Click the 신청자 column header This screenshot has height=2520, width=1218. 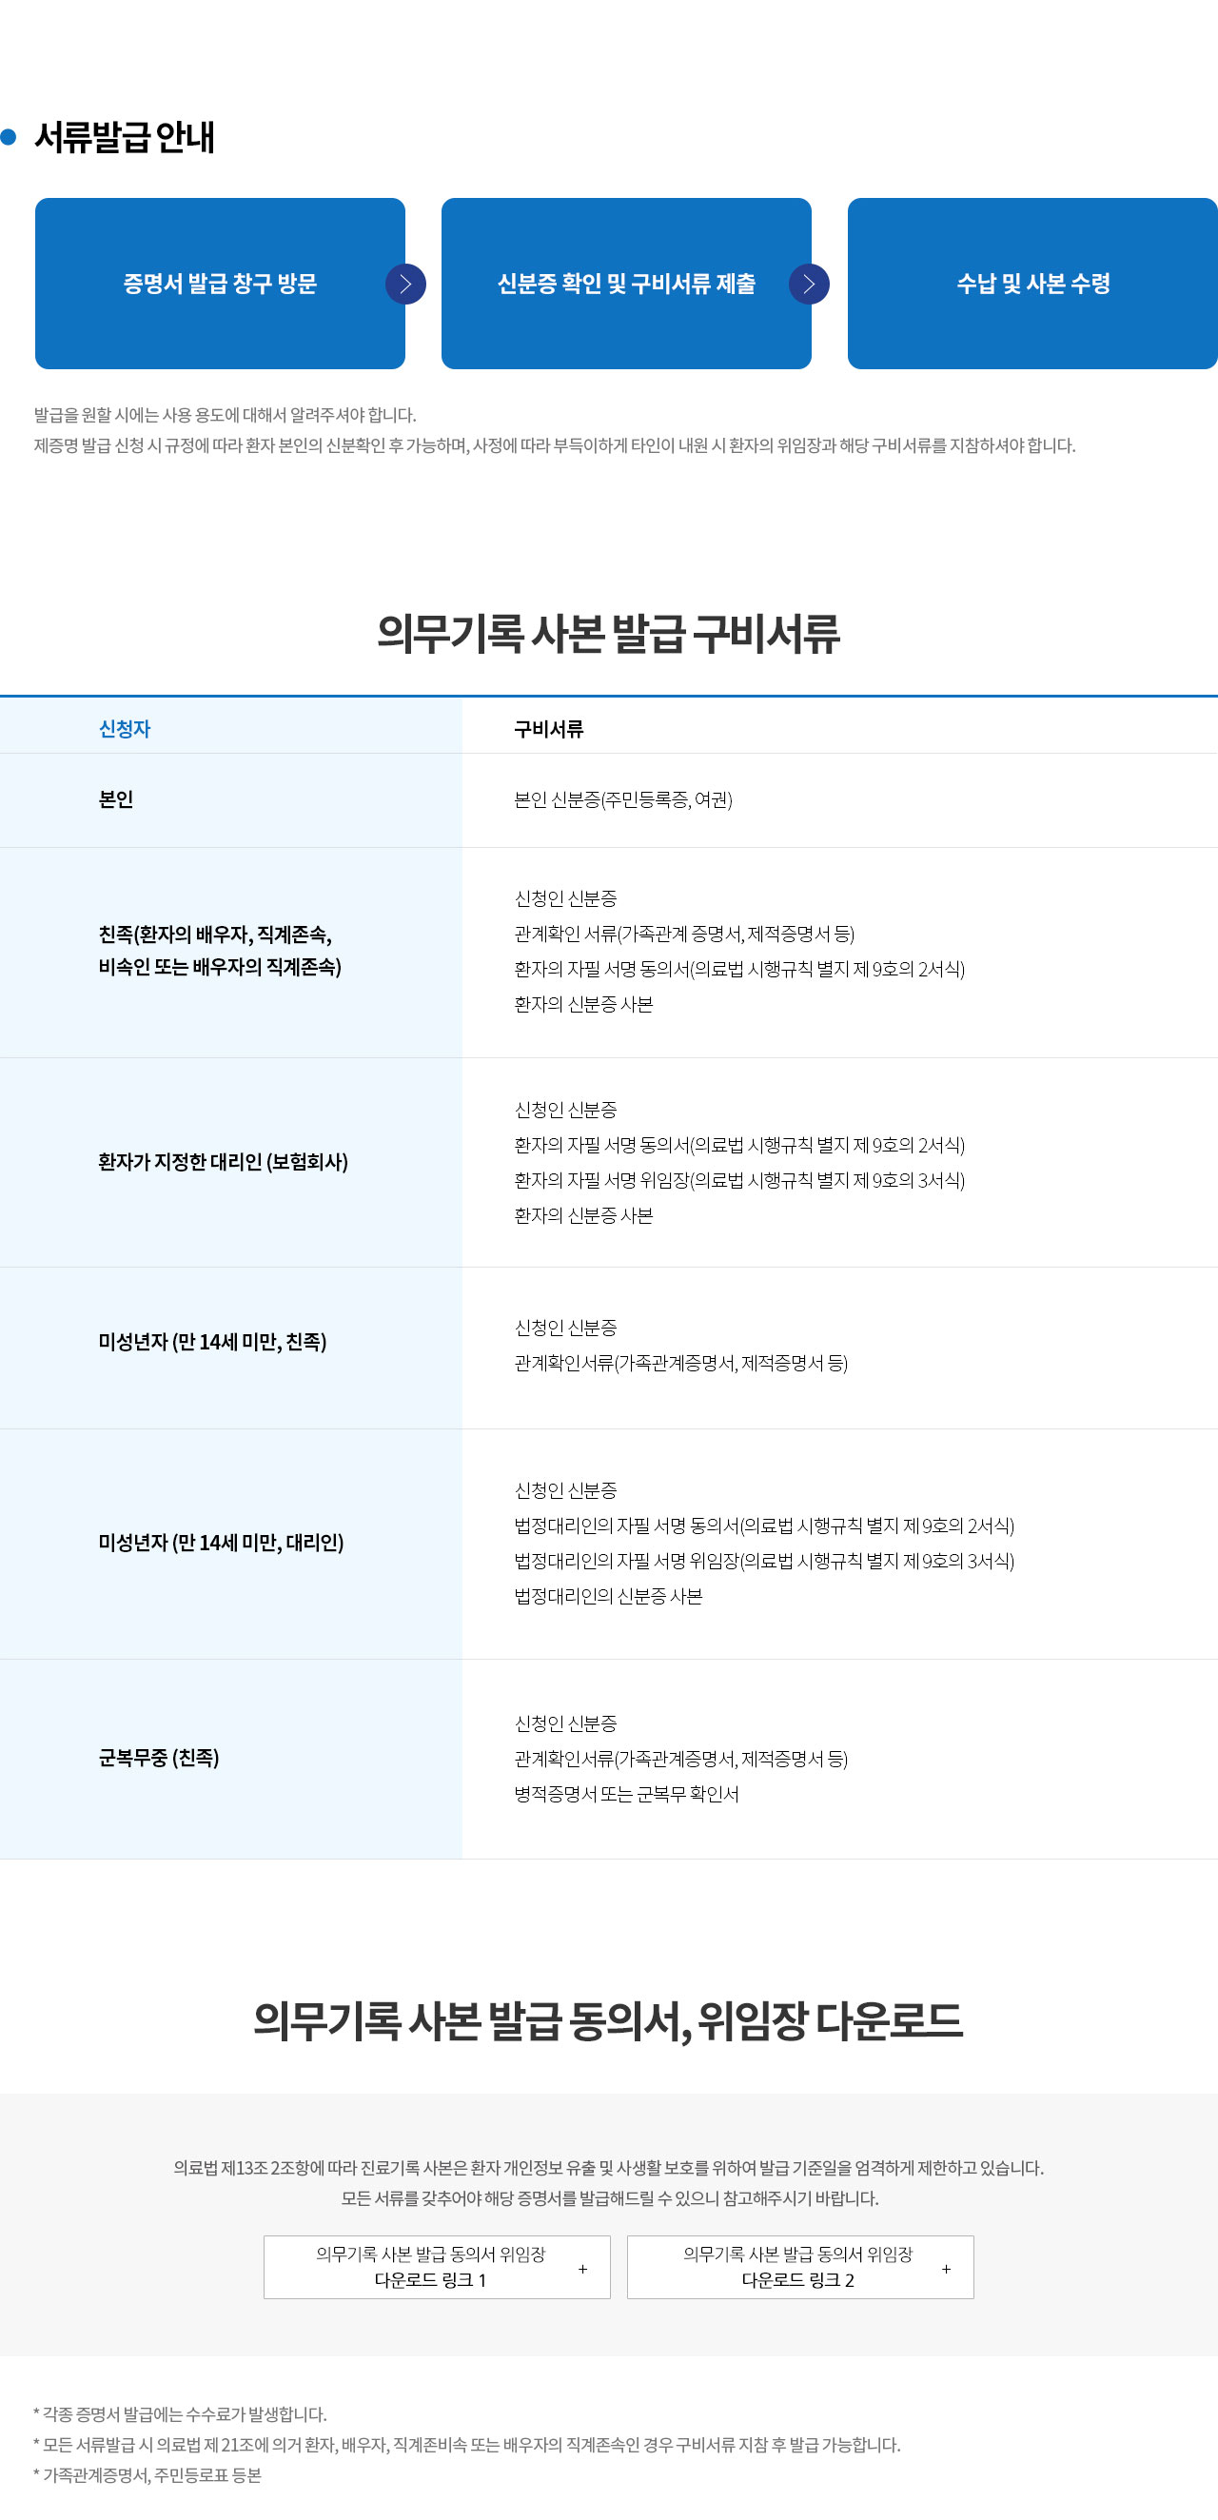click(125, 729)
